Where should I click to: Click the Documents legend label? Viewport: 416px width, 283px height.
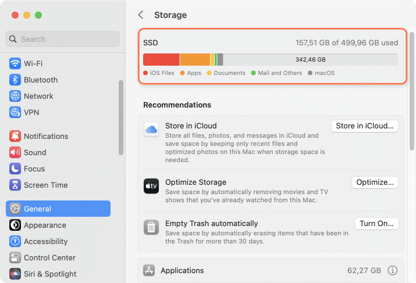pos(229,73)
